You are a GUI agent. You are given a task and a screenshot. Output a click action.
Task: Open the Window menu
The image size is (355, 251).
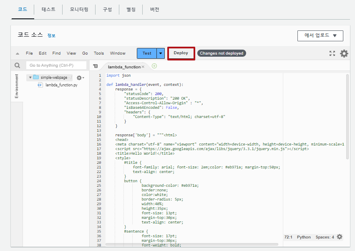118,53
